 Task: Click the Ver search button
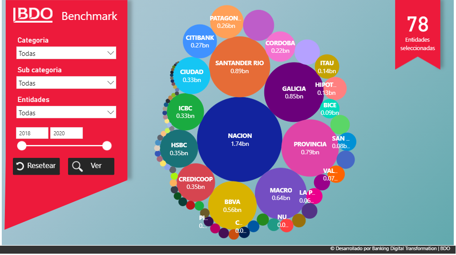(x=91, y=166)
